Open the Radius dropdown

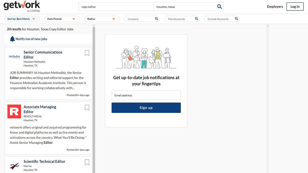pyautogui.click(x=102, y=18)
